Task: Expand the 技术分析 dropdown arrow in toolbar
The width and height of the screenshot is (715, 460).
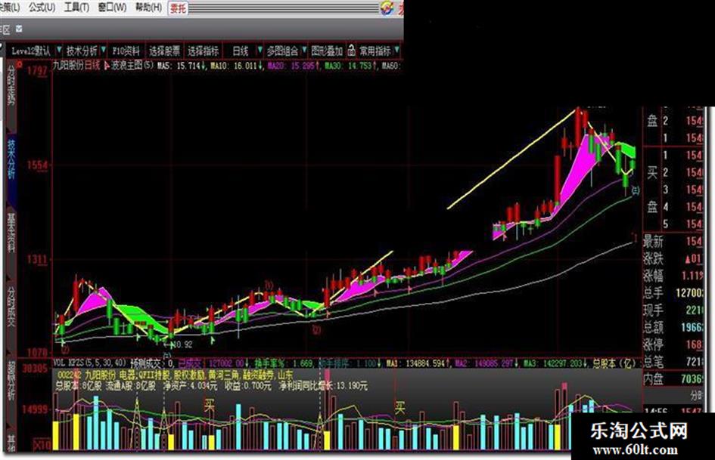Action: pyautogui.click(x=104, y=50)
